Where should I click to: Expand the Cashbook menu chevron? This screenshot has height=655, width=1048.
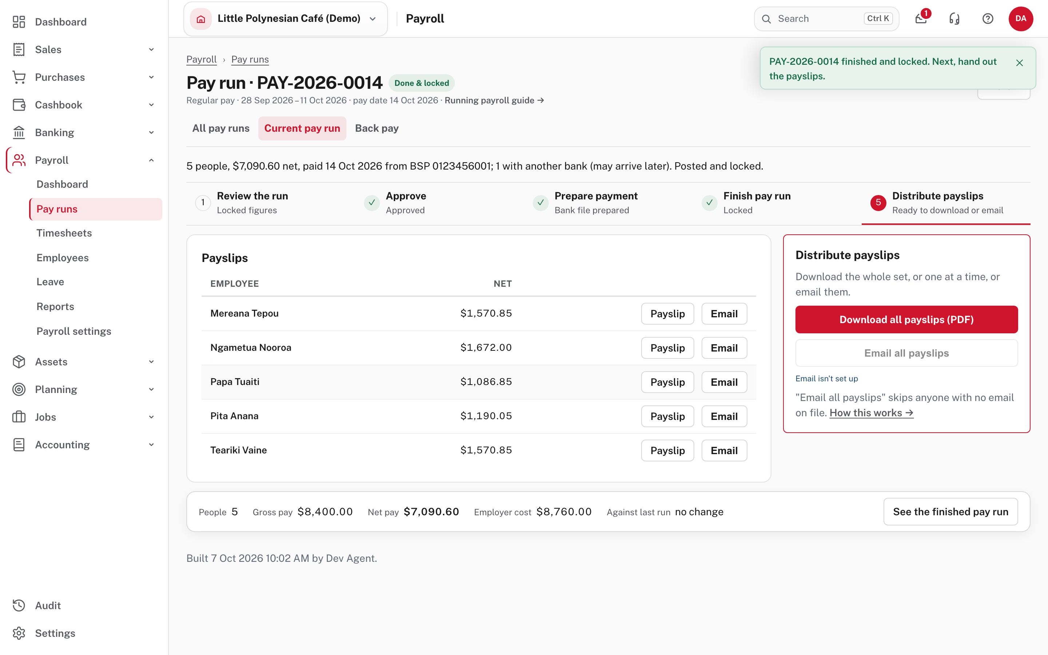pos(151,105)
